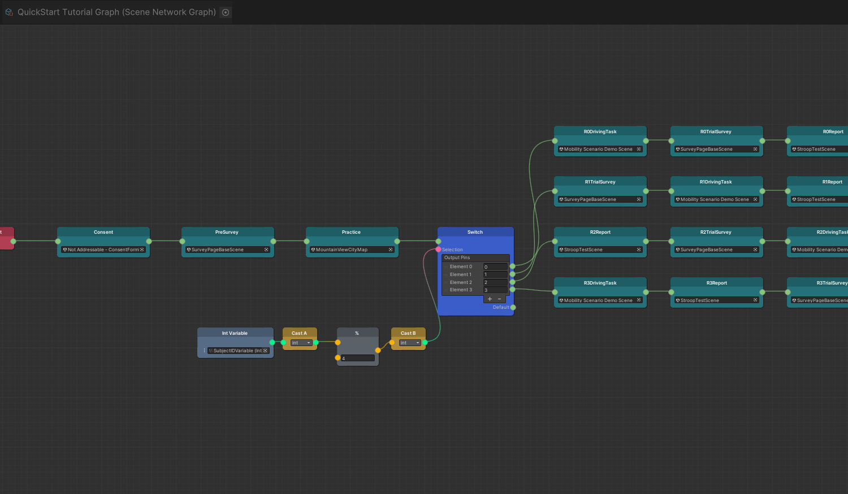Click the Output Pins list header
The height and width of the screenshot is (494, 848).
[475, 257]
